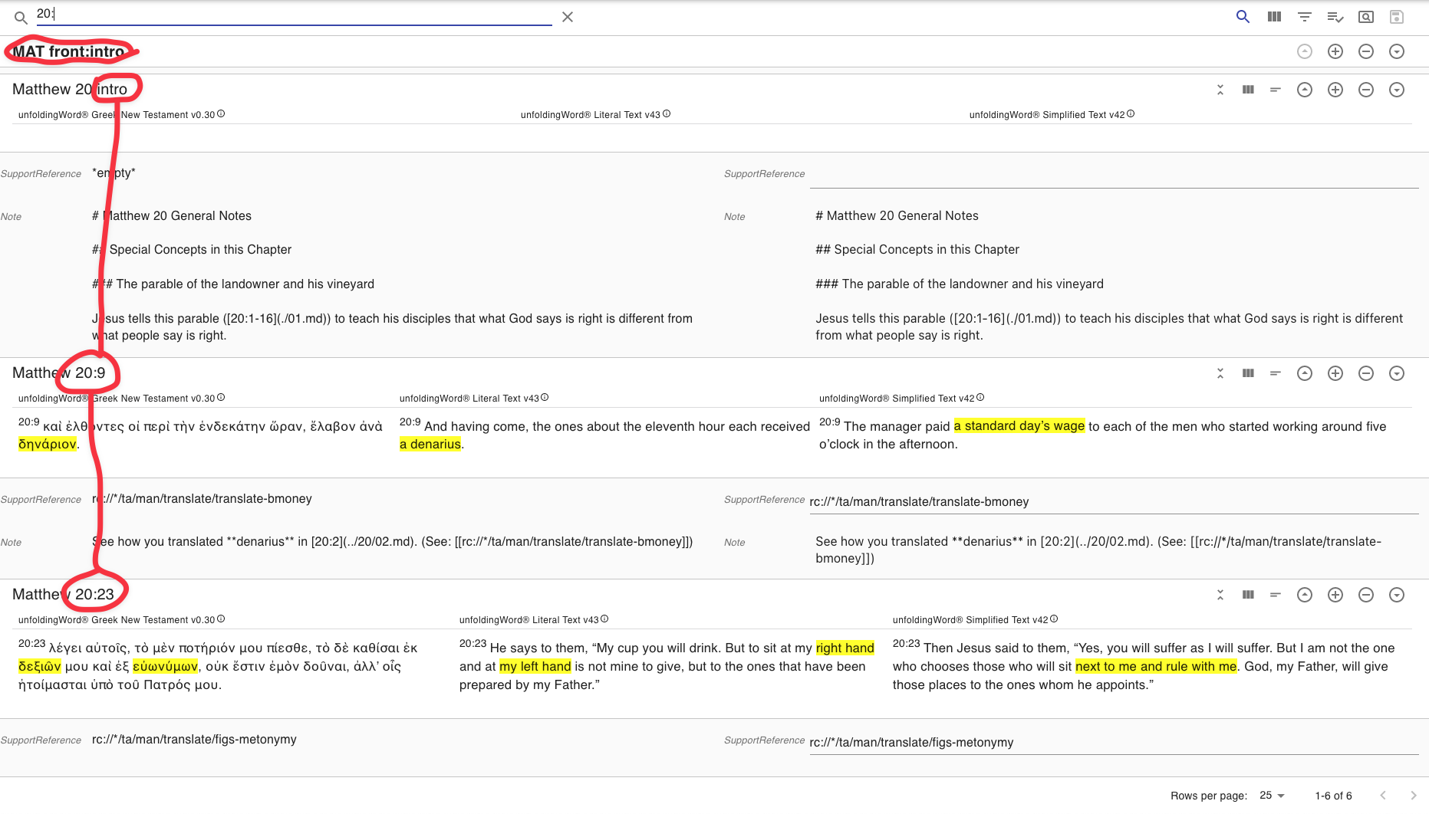Screen dimensions: 1429x814
Task: Show info for Literal Text v43 under Matthew 20:9
Action: 545,397
